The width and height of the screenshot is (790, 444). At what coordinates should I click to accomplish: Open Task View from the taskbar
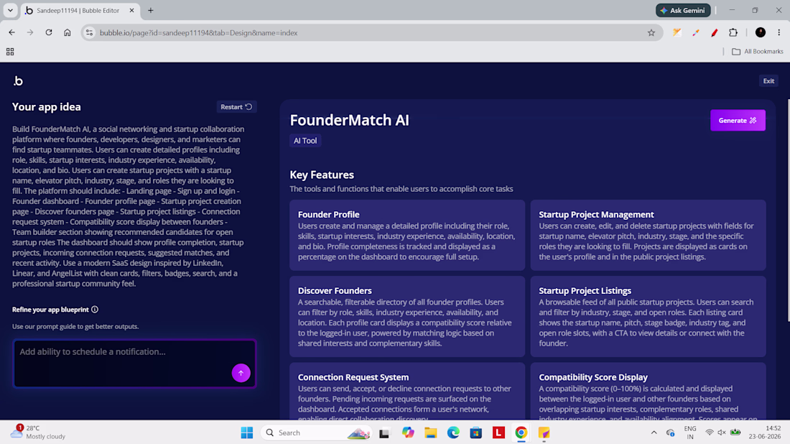click(x=384, y=433)
